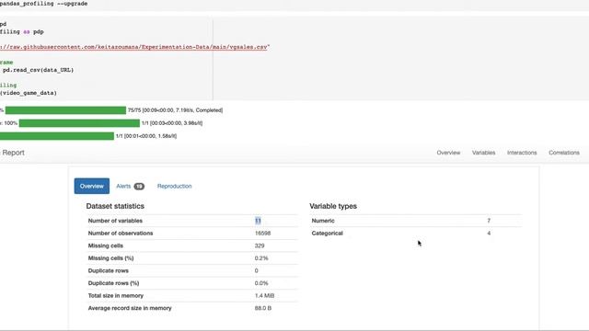Viewport: 589px width, 331px height.
Task: Click Duplicate rows (%) value 0.0%
Action: (261, 283)
